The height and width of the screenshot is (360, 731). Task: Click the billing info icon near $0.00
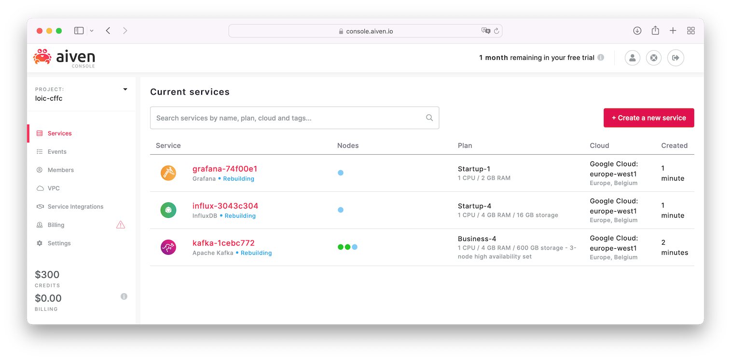click(124, 296)
